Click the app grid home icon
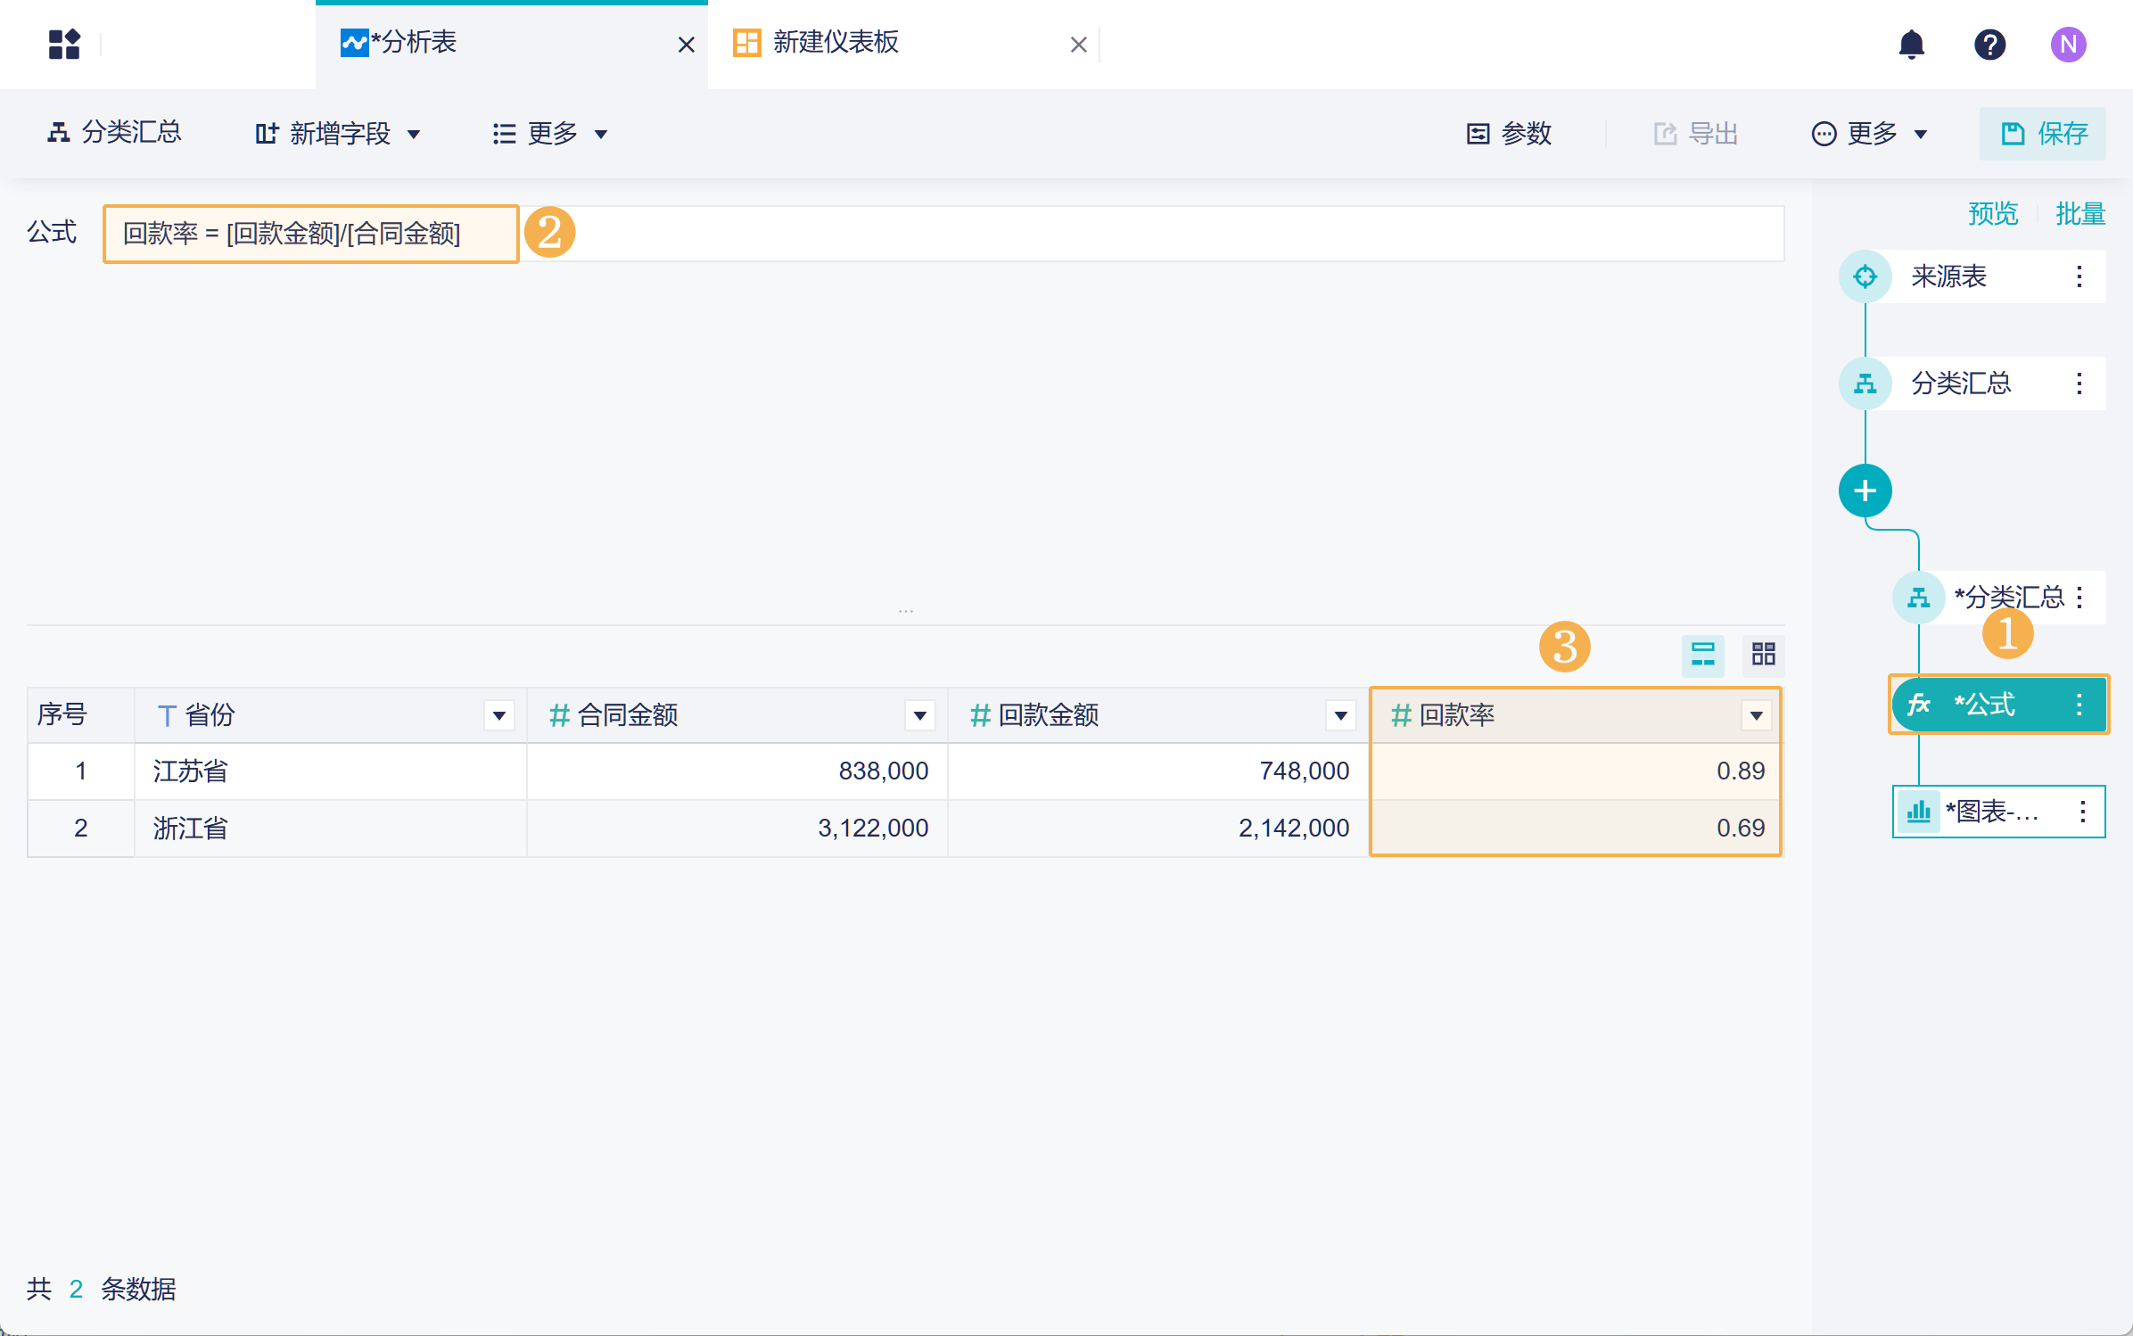Viewport: 2133px width, 1336px height. [64, 44]
